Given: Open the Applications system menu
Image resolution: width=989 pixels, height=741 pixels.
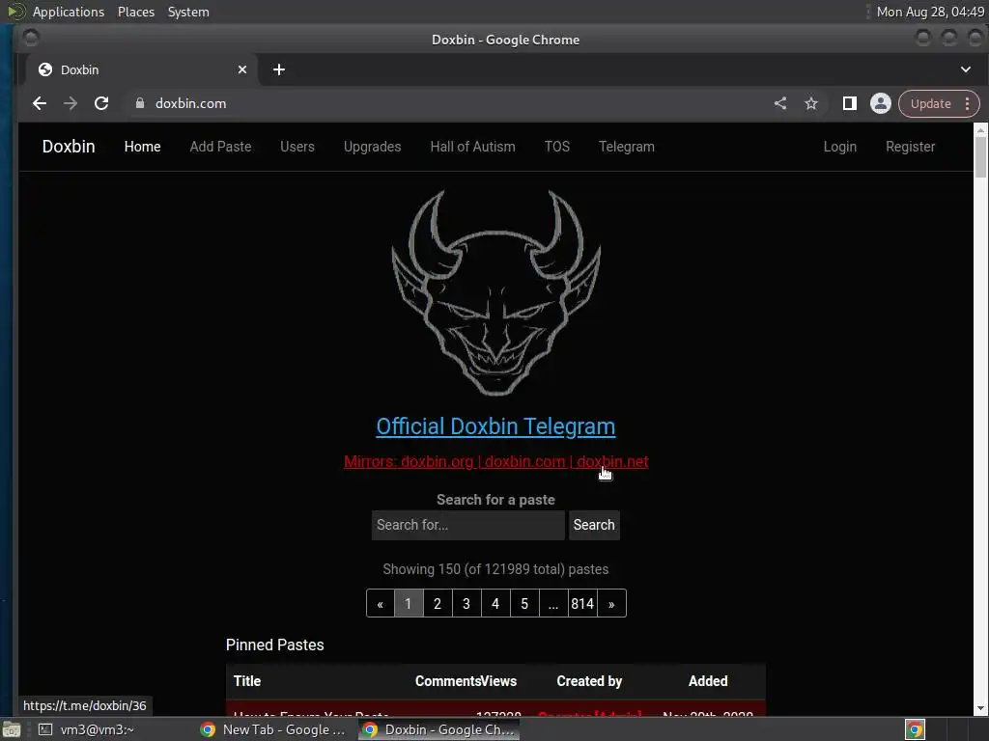Looking at the screenshot, I should pos(69,12).
